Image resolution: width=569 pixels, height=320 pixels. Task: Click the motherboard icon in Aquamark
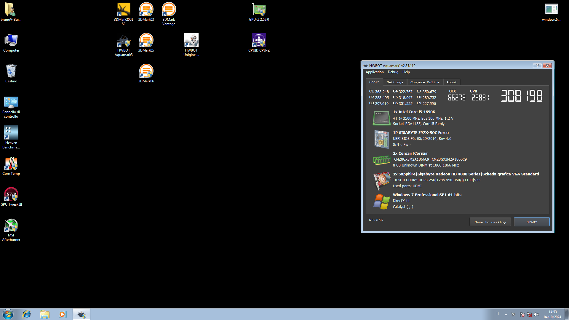tap(381, 139)
